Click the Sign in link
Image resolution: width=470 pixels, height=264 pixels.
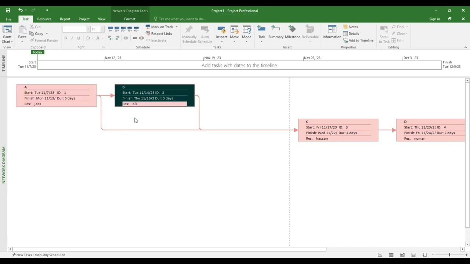(x=434, y=19)
